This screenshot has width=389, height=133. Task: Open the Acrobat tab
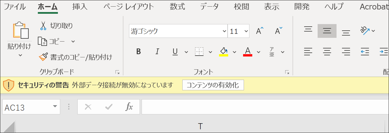pos(374,7)
